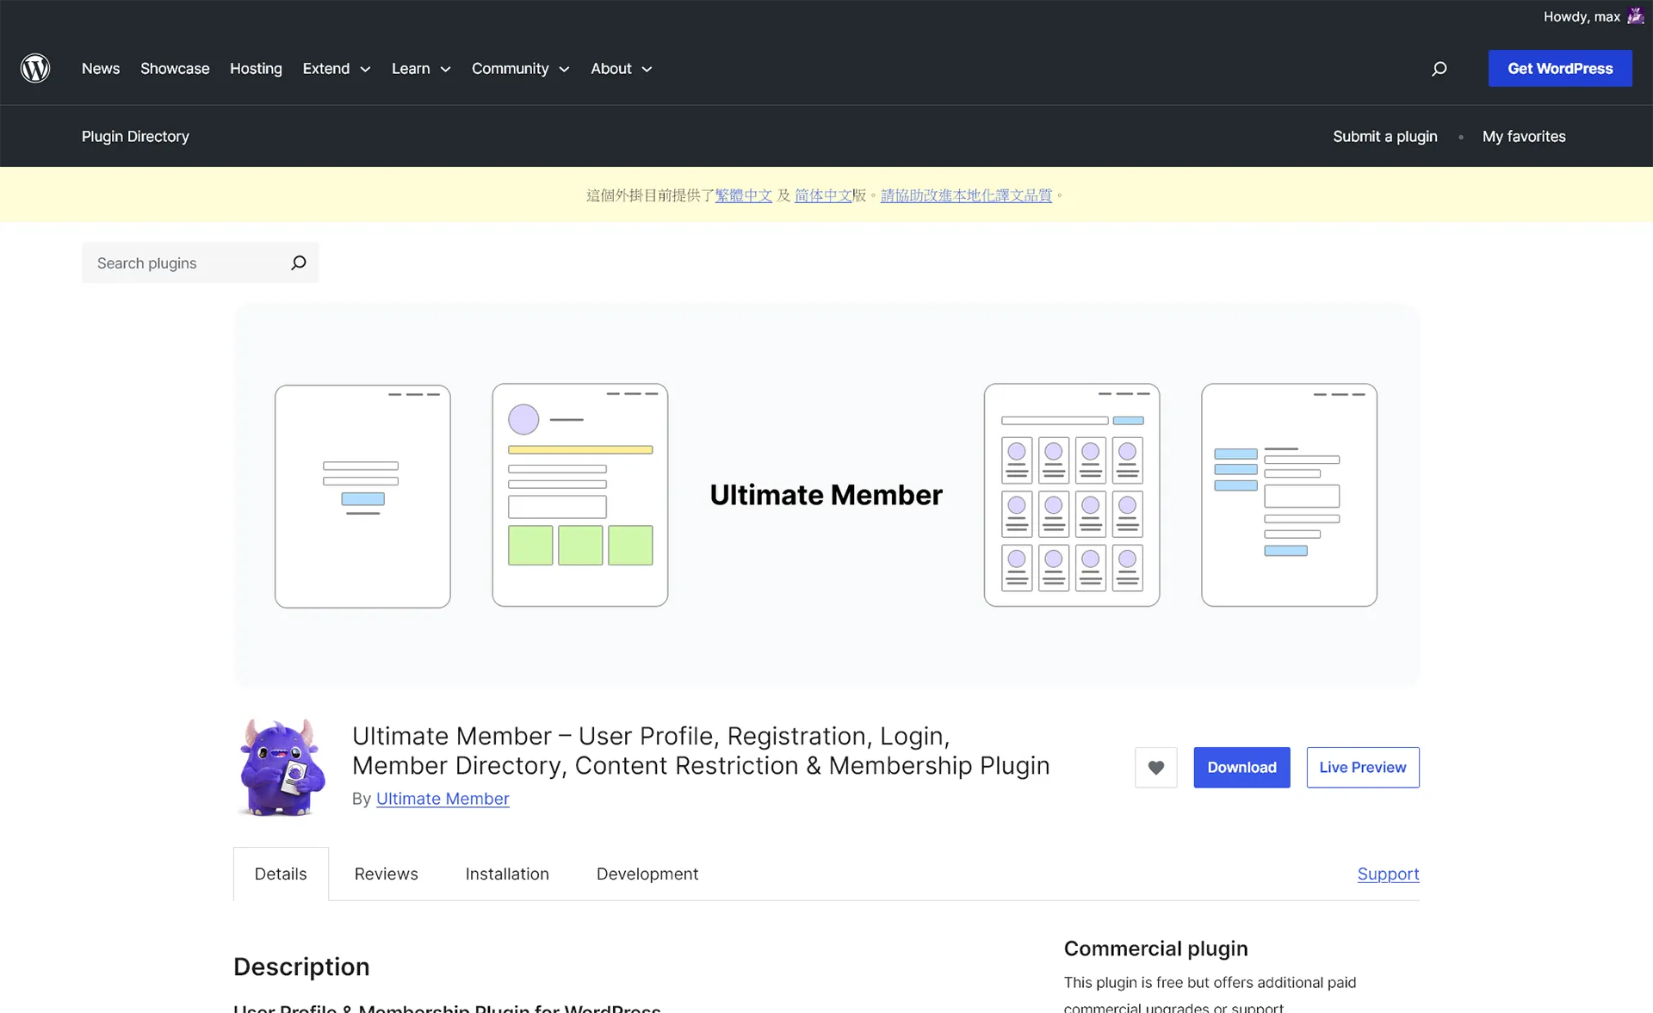Open the Community menu item
Screen dimensions: 1653x1013
tap(510, 68)
